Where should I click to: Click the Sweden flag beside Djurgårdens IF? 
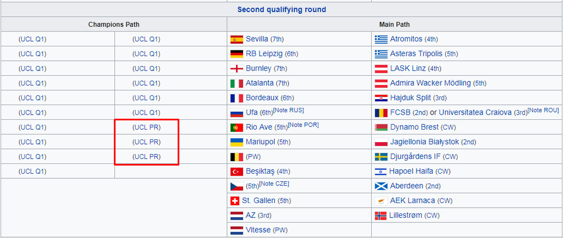(x=381, y=157)
